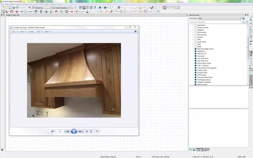
Task: Rotate the photo counterclockwise
Action: coord(87,131)
